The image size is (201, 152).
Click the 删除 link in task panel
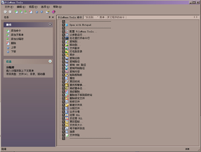pyautogui.click(x=13, y=43)
